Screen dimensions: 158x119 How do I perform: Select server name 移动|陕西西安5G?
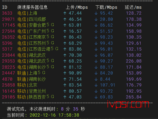point(36,97)
